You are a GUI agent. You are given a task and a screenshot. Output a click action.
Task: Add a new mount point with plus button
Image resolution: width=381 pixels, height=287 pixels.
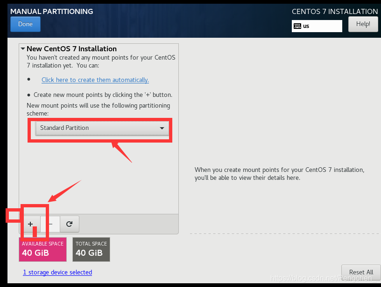31,224
